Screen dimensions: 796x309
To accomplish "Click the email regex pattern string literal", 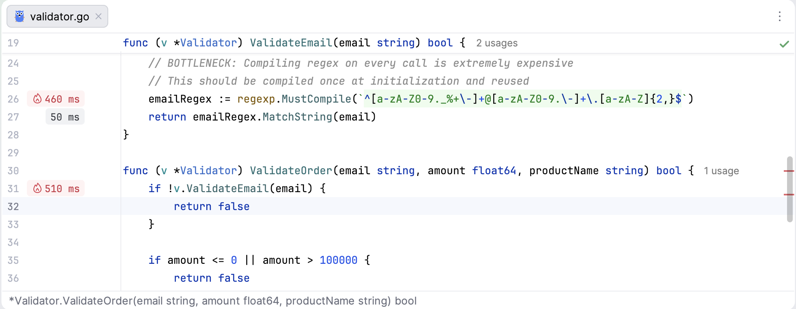I will click(523, 99).
